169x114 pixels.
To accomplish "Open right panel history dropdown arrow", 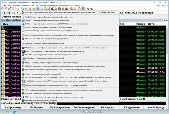I will pos(167,21).
